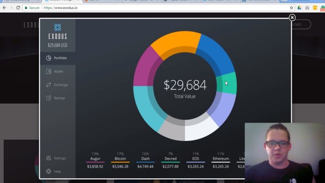325x183 pixels.
Task: Click the Wallet icon
Action: [x=49, y=71]
